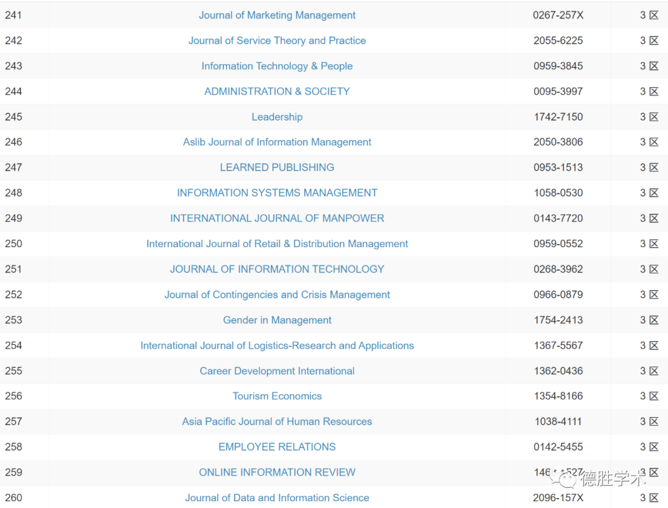Open the Journal of Marketing Management link

pyautogui.click(x=277, y=15)
